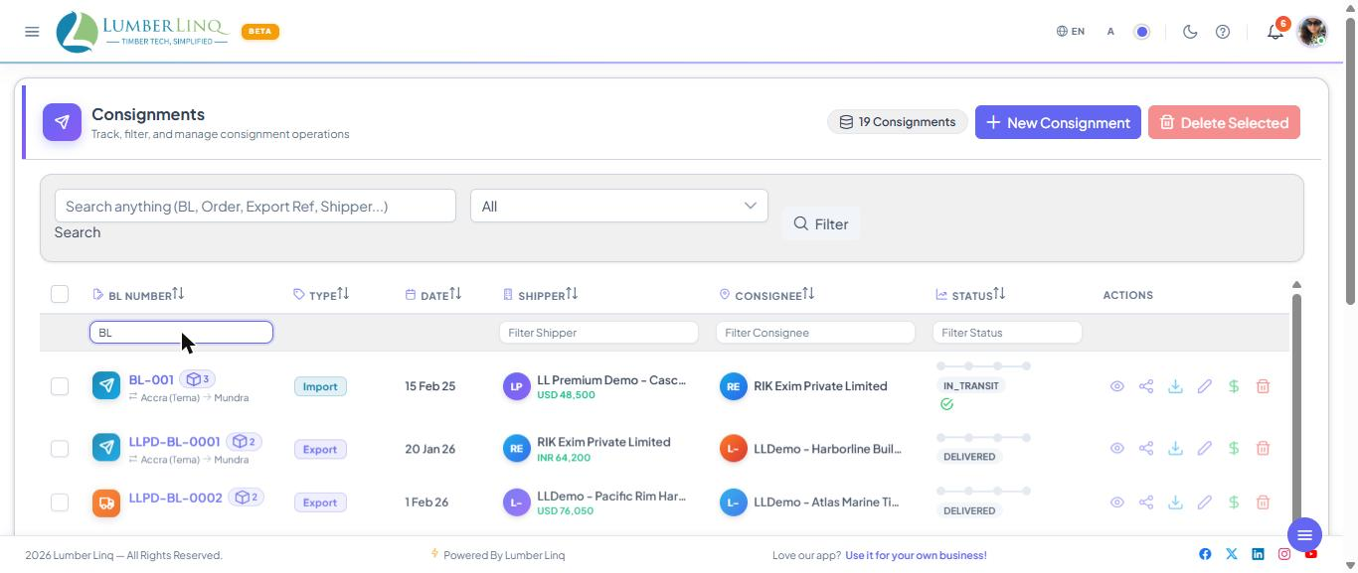Screen dimensions: 1358x573
Task: Expand the All filter dropdown
Action: tap(619, 207)
